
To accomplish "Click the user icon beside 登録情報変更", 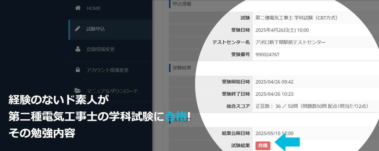I will tap(78, 49).
